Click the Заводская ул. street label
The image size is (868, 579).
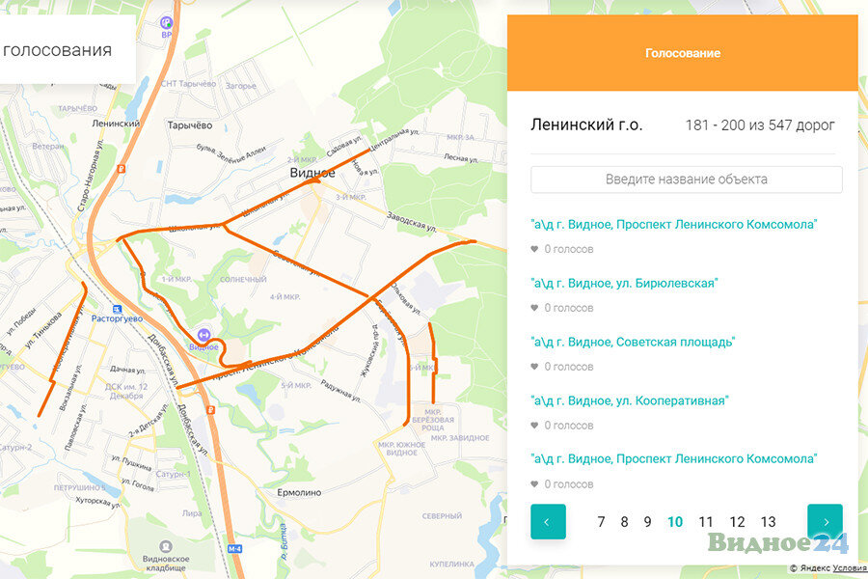tap(411, 222)
